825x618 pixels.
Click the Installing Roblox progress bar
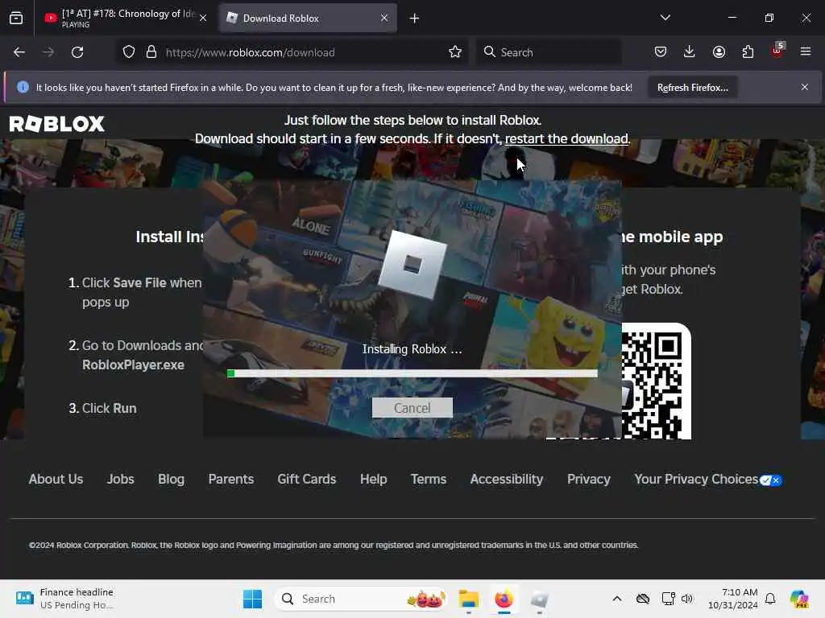(x=412, y=373)
